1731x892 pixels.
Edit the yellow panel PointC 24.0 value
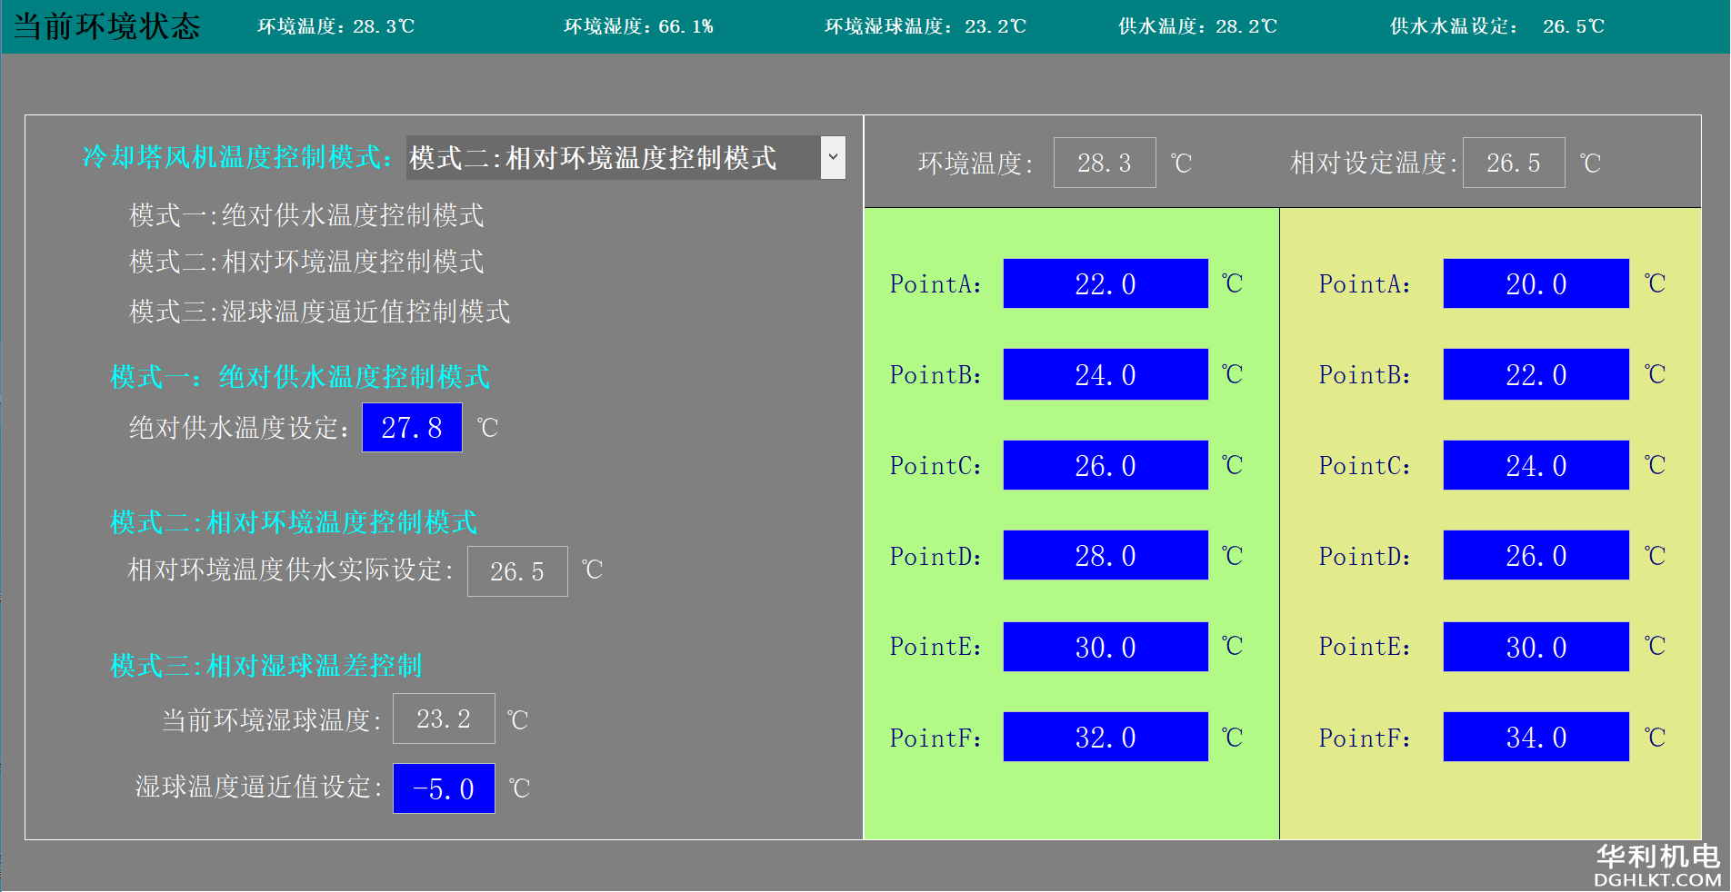point(1536,465)
